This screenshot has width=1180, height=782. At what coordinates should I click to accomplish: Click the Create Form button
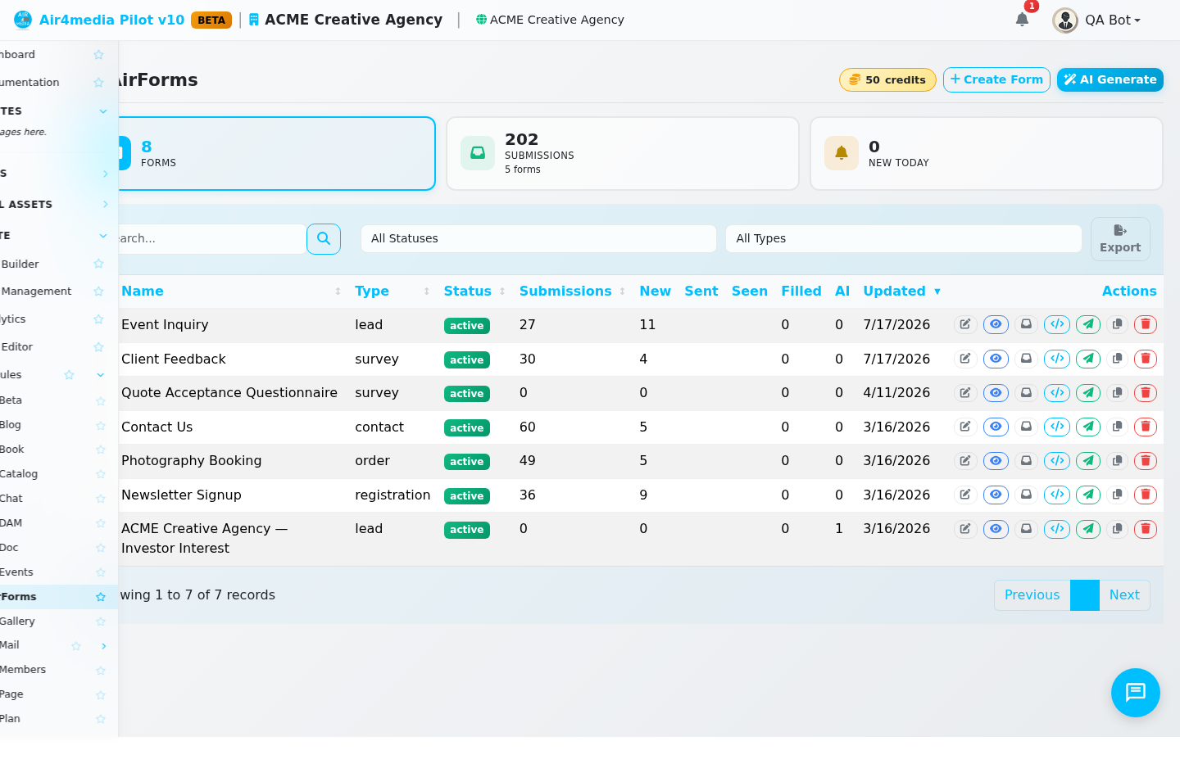coord(996,79)
